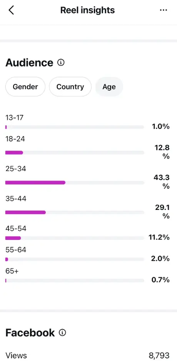Viewport: 177px width, 361px height.
Task: Tap the 43.3% percentage value
Action: (162, 181)
